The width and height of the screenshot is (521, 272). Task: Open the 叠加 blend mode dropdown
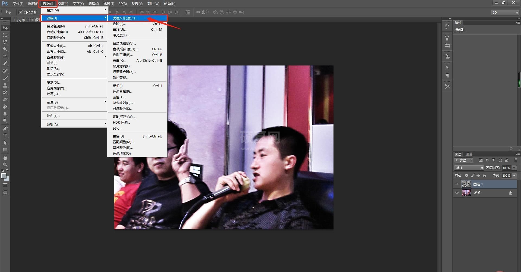pyautogui.click(x=469, y=168)
